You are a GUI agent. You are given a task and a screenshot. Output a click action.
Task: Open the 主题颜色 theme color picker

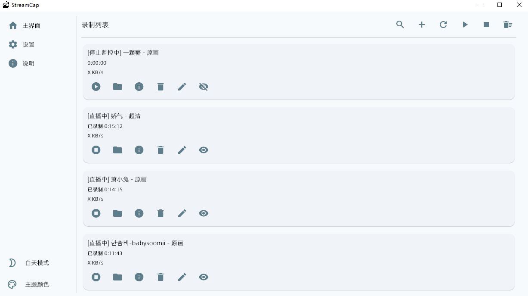pos(37,284)
